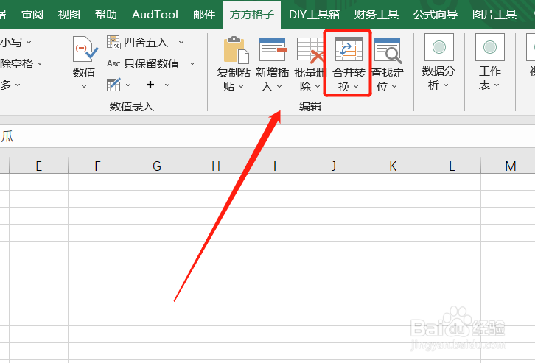
Task: Click the 批量删除 icon
Action: [310, 51]
